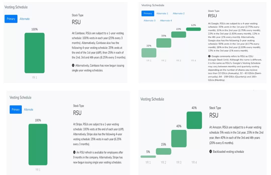Click Google's 22% YR 3 vesting bar
This screenshot has height=175, width=271.
178,34
